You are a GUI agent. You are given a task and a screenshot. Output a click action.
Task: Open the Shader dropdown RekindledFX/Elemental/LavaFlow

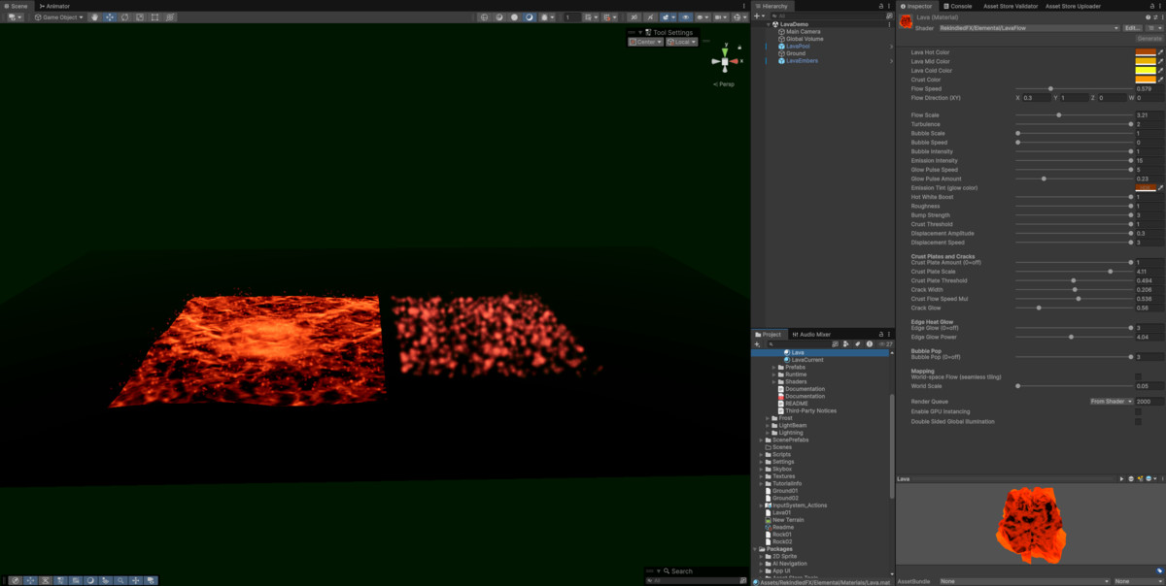(1028, 28)
